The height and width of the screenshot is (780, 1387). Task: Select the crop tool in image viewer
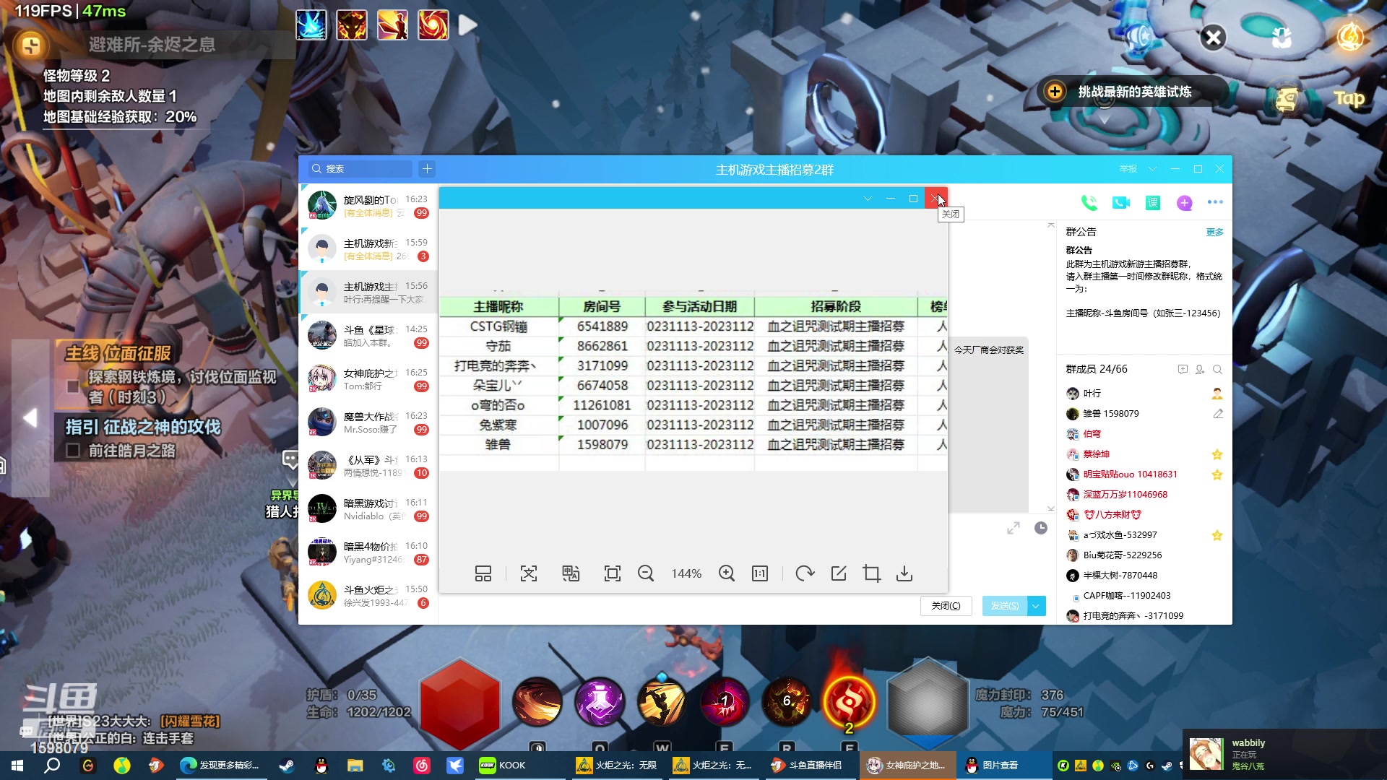pyautogui.click(x=872, y=573)
